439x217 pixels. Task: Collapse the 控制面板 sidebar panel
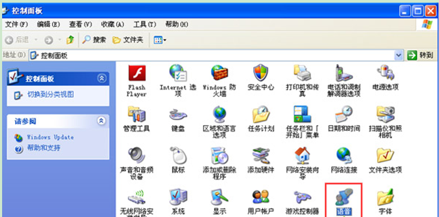point(102,78)
